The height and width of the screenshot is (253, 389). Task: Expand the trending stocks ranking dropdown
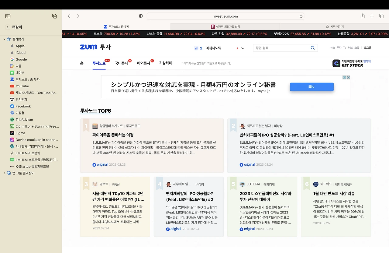tap(243, 48)
